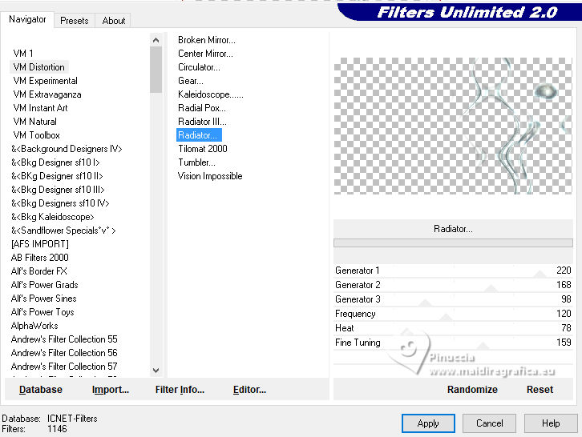Choose the Gear filter
The height and width of the screenshot is (437, 582).
pos(191,81)
